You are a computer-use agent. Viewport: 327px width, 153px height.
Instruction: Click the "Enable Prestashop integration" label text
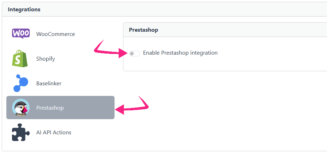(x=180, y=53)
